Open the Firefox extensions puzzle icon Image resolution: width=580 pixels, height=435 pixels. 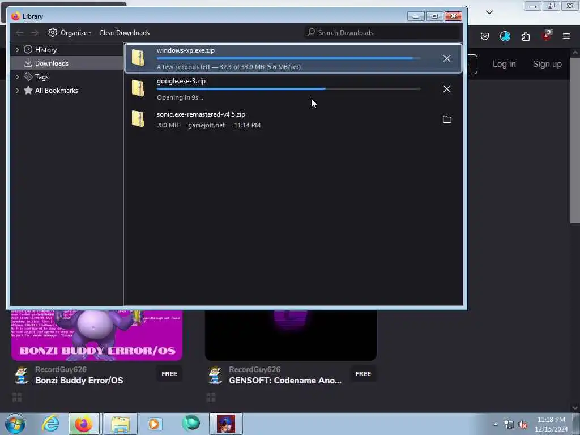click(526, 36)
